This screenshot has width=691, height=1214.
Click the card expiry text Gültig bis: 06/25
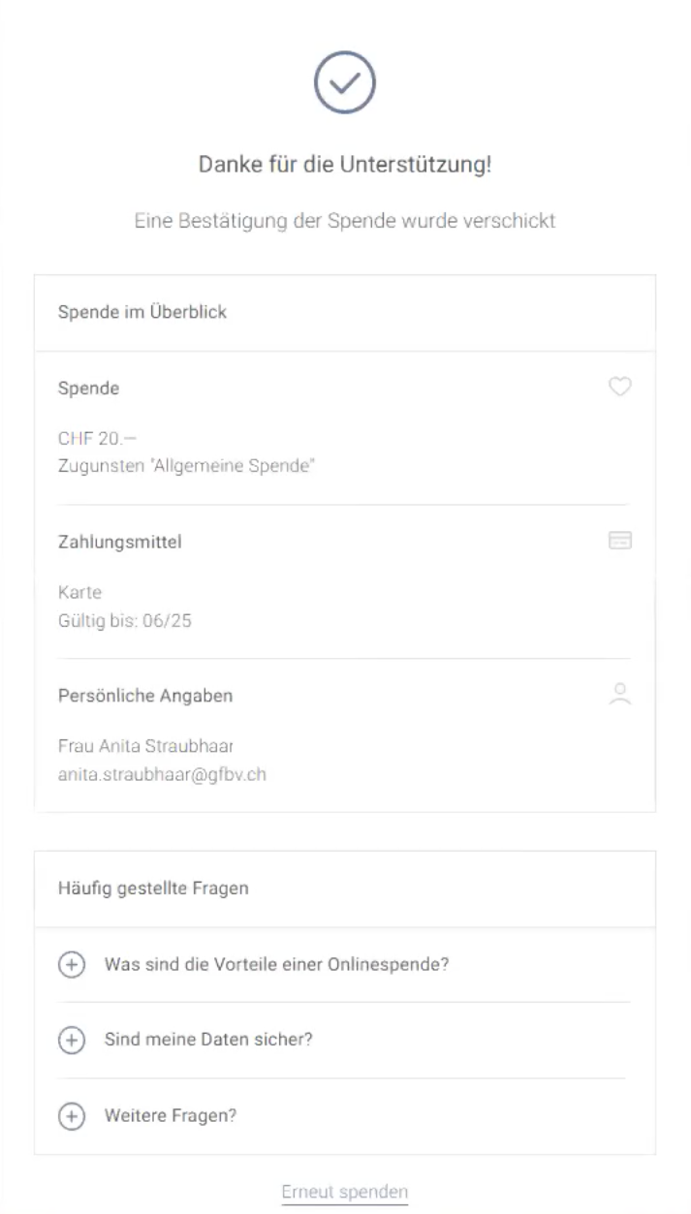coord(125,620)
